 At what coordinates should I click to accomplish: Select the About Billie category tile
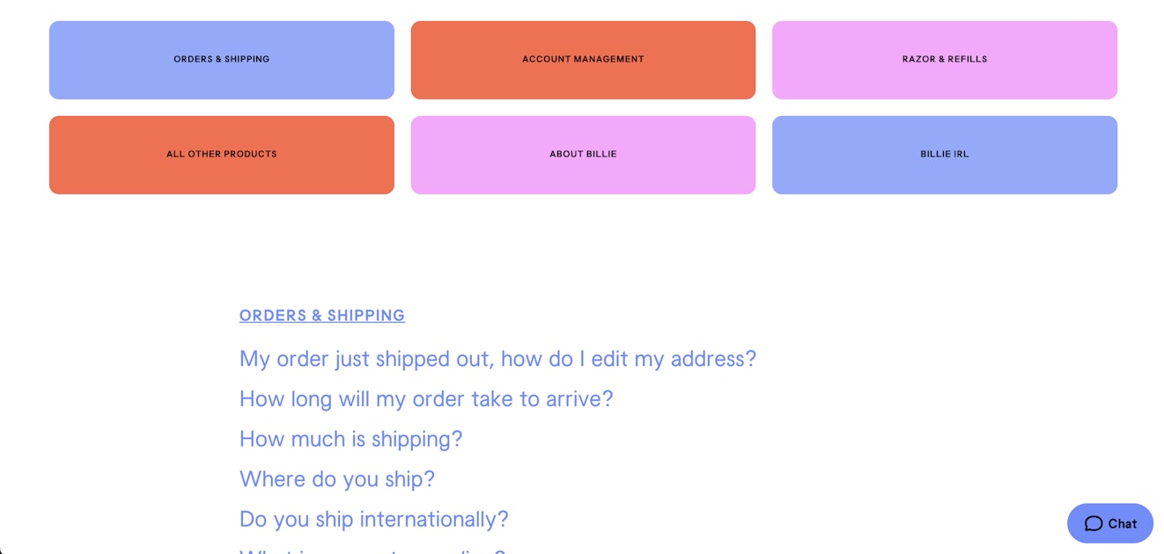pos(583,155)
